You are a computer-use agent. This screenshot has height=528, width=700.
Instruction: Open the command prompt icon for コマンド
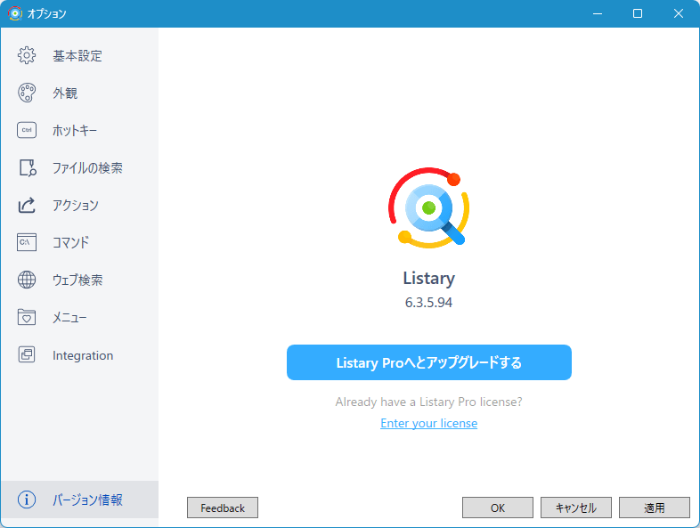coord(27,242)
